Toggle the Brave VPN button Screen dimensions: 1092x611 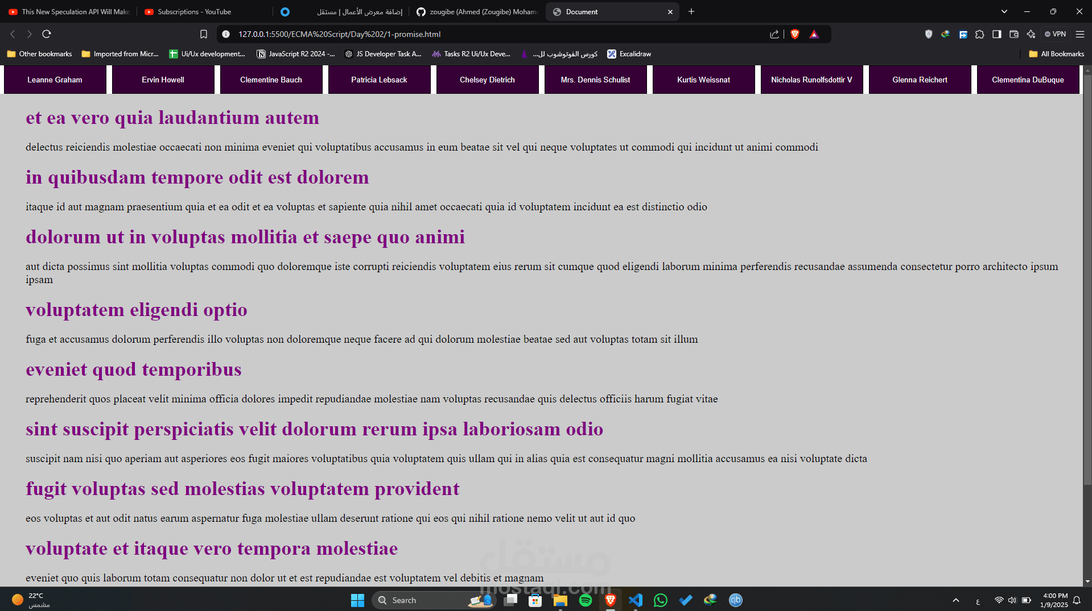coord(1056,34)
